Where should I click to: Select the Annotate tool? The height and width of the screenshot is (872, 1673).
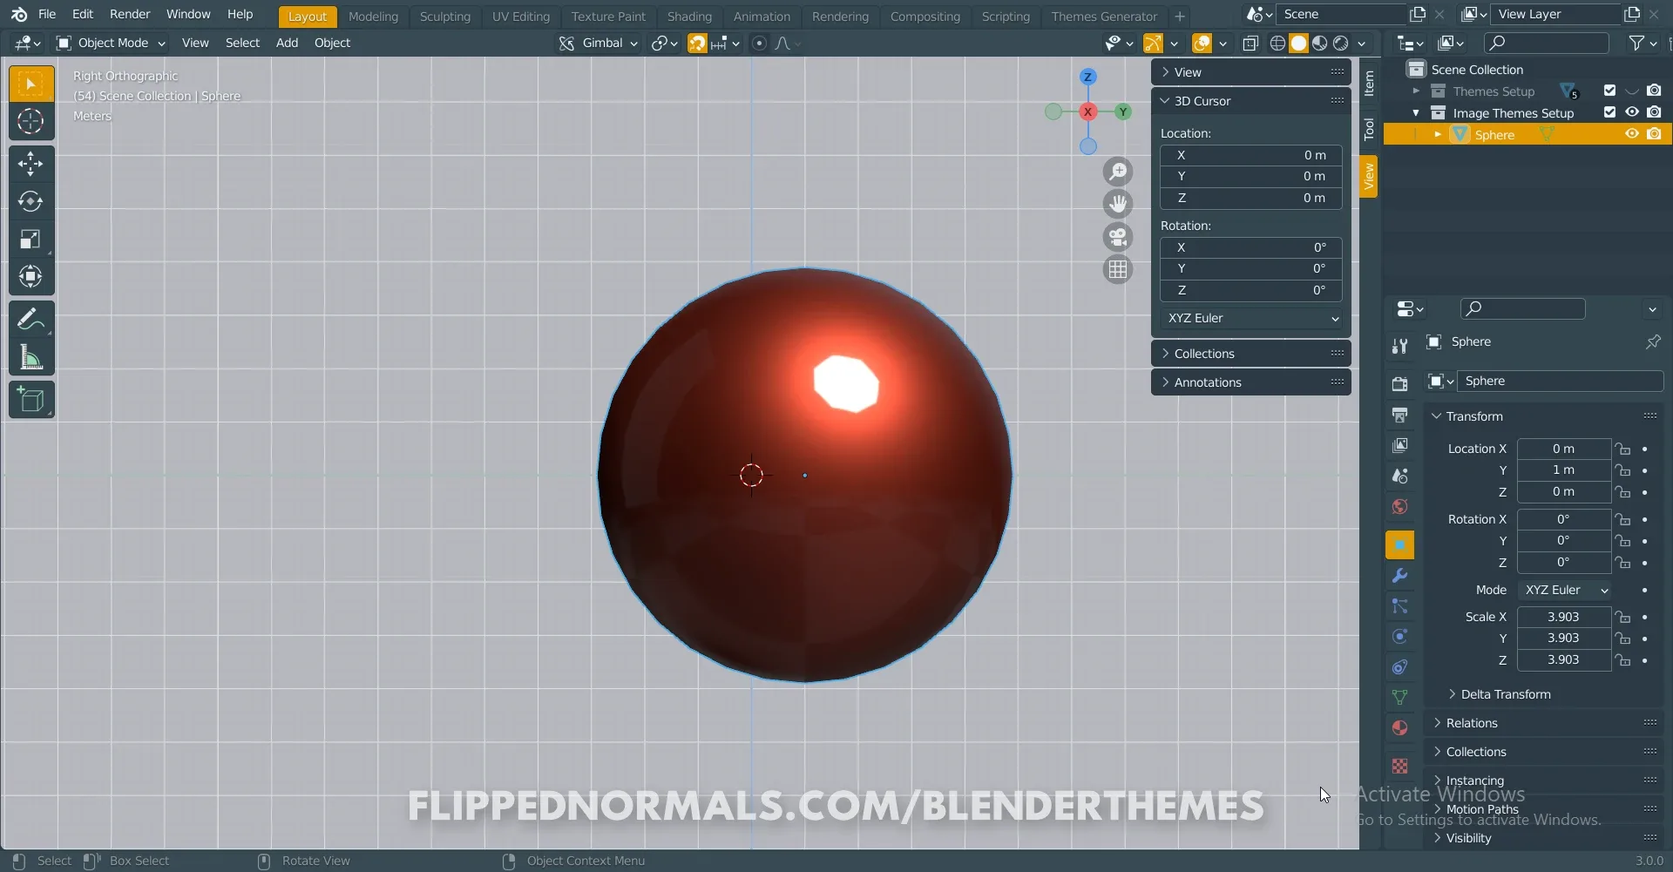tap(31, 320)
